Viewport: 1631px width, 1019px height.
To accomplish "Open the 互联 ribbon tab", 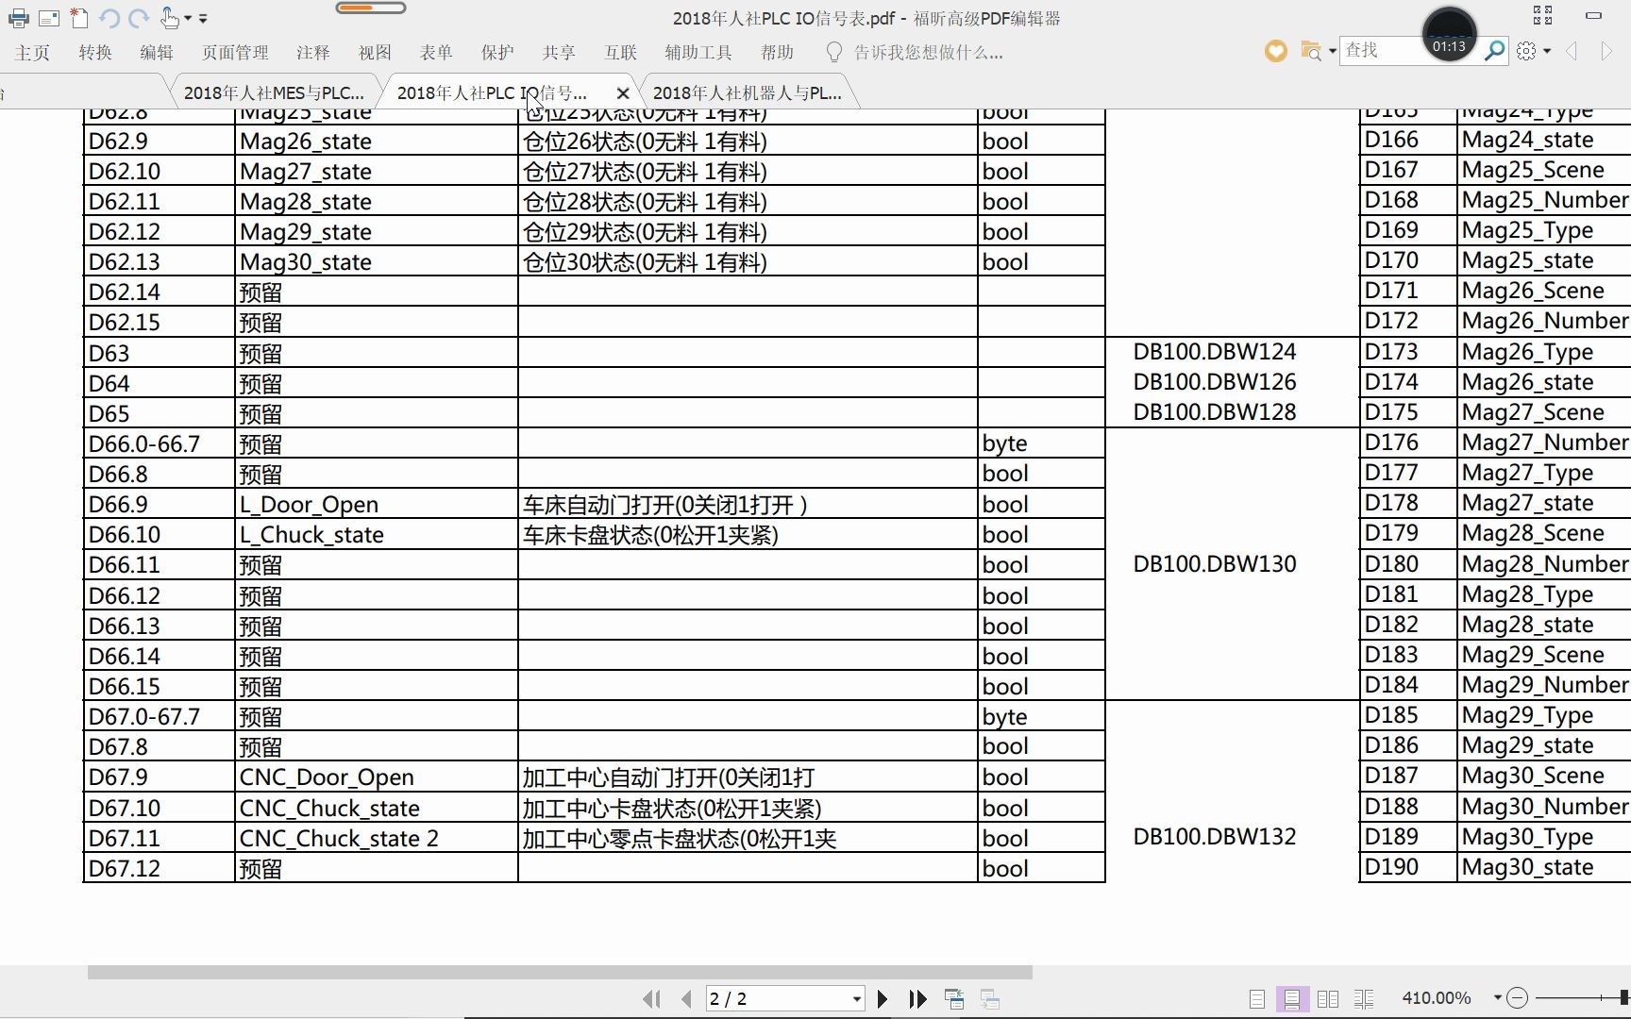I will (x=621, y=52).
